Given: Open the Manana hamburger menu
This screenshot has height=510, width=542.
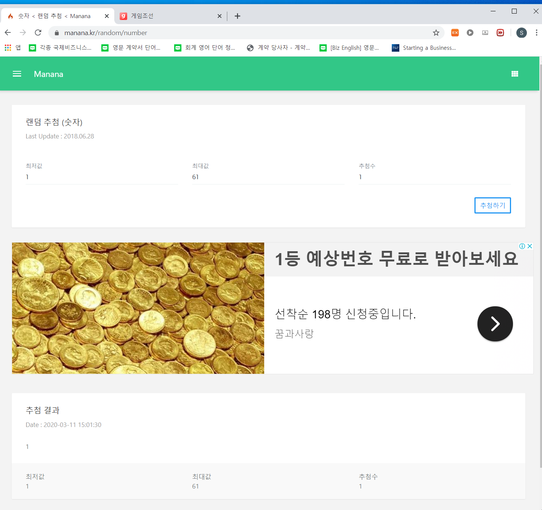Looking at the screenshot, I should (x=17, y=74).
